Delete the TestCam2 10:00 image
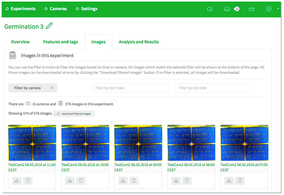Viewport: 284px width, 195px height. point(81,180)
